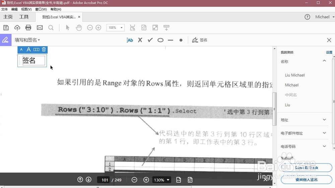The width and height of the screenshot is (335, 188).
Task: Click the page number field showing 101
Action: 104,180
